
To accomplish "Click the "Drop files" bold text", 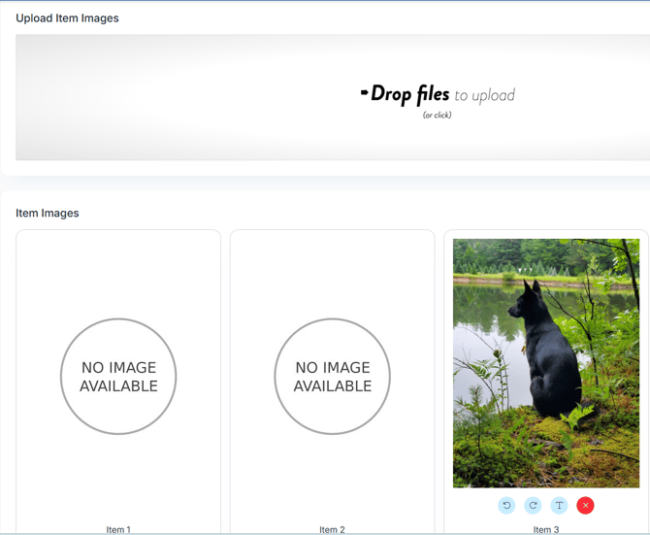I will point(410,94).
